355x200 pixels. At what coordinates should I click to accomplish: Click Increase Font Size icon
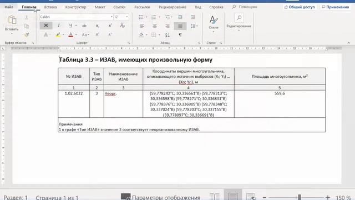[x=98, y=34]
